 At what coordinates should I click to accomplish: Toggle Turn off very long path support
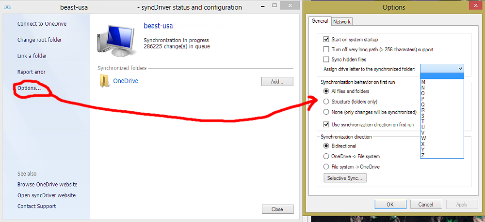pyautogui.click(x=326, y=49)
